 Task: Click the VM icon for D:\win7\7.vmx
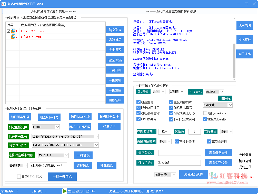coord(13,36)
